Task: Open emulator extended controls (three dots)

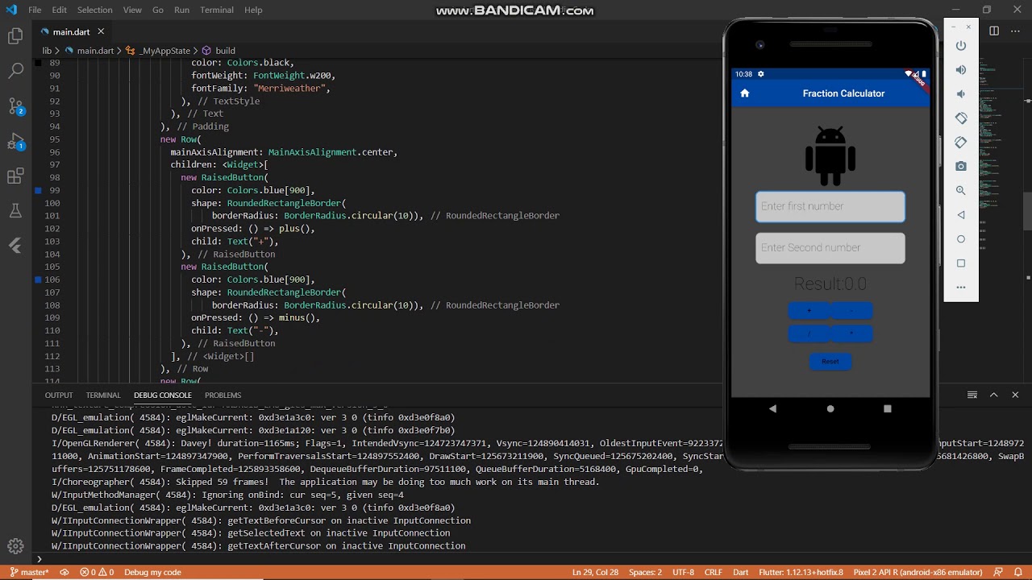Action: coord(961,288)
